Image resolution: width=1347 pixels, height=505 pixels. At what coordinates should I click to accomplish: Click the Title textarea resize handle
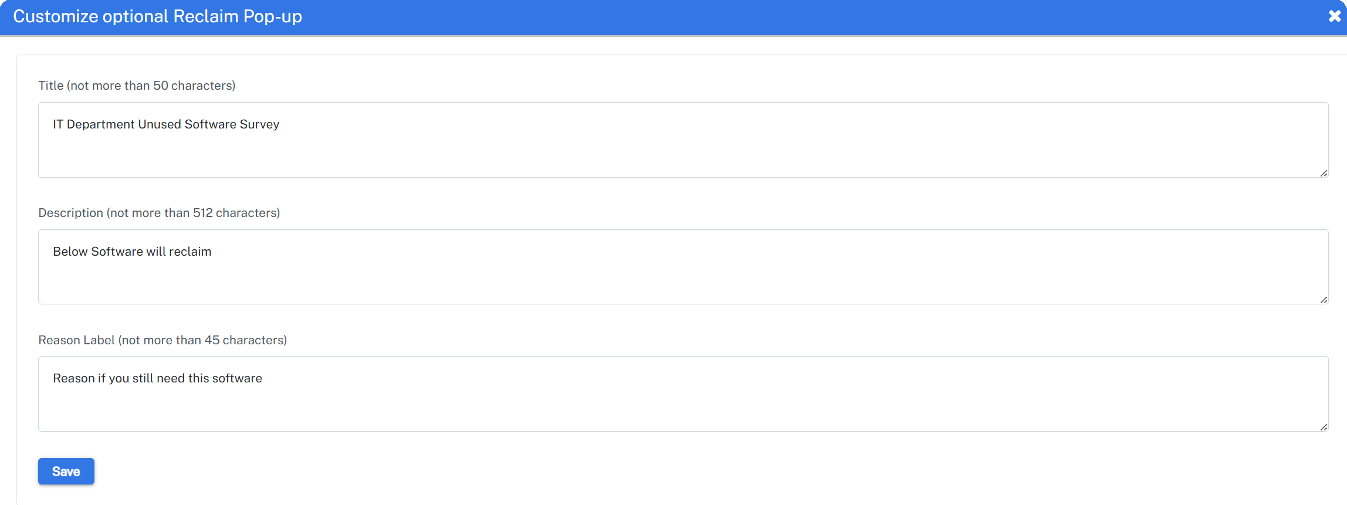[1324, 173]
